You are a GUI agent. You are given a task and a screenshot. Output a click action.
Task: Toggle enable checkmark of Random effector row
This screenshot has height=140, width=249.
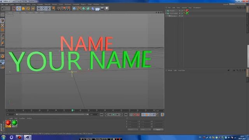(x=182, y=16)
